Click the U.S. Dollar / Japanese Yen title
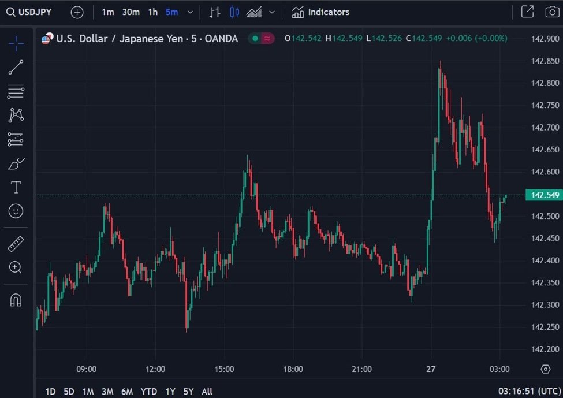Viewport: 563px width, 398px height. (147, 39)
